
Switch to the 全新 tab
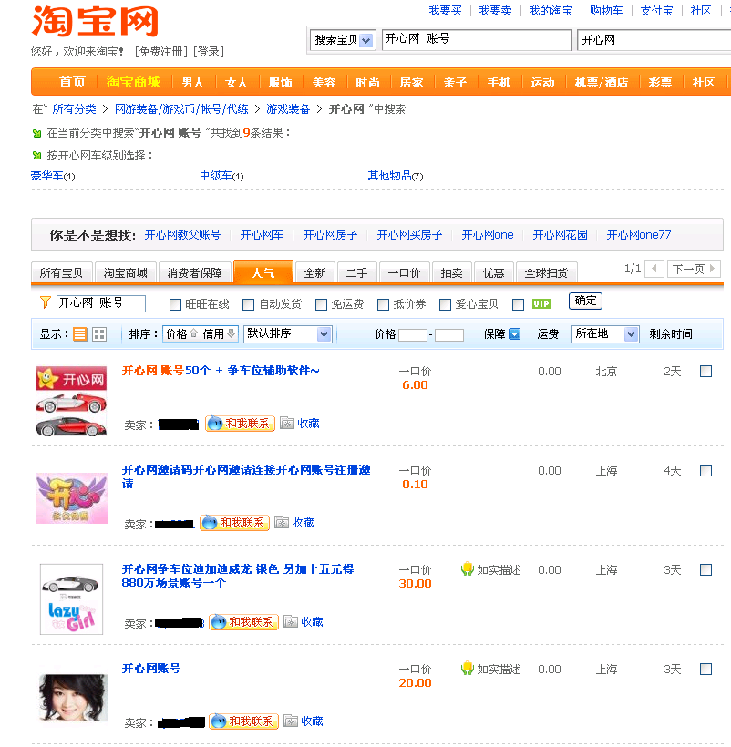click(315, 273)
